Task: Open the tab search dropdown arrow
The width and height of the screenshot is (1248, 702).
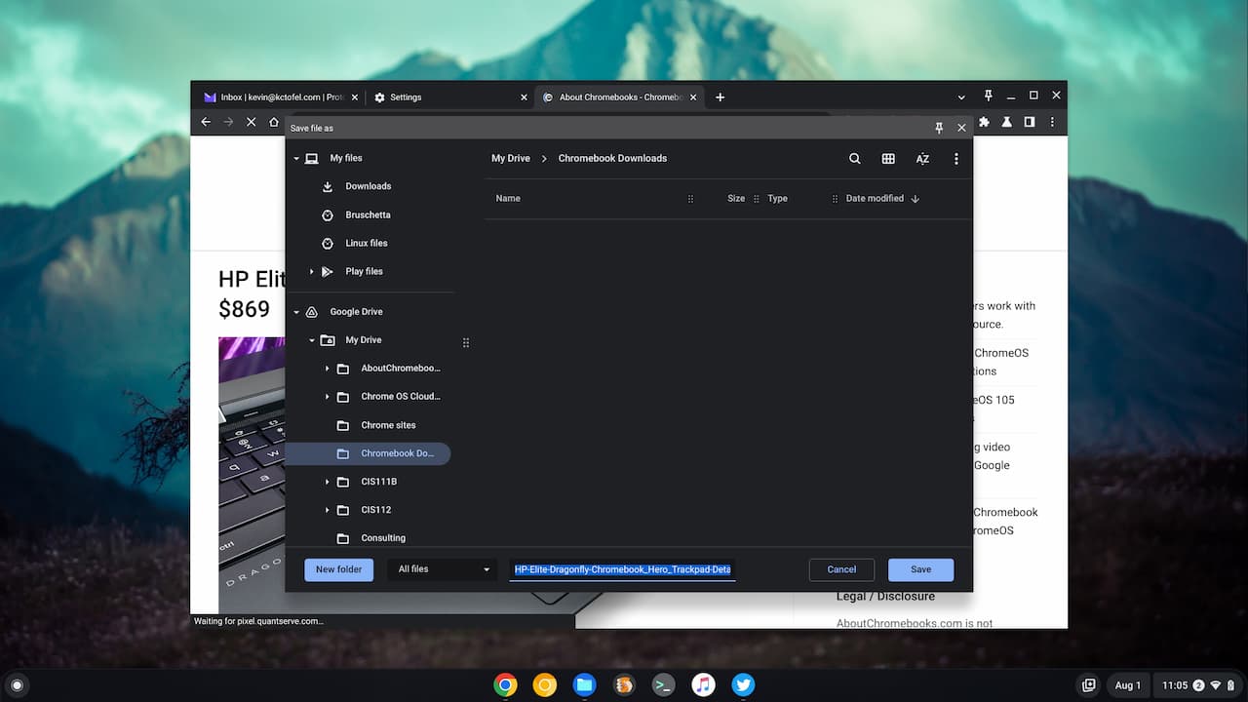Action: [x=961, y=97]
